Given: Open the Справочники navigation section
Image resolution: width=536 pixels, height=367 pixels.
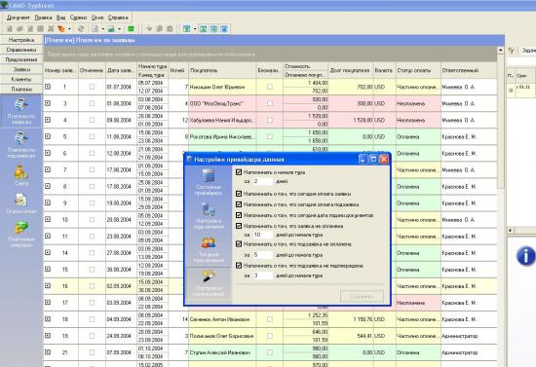Looking at the screenshot, I should pyautogui.click(x=21, y=50).
